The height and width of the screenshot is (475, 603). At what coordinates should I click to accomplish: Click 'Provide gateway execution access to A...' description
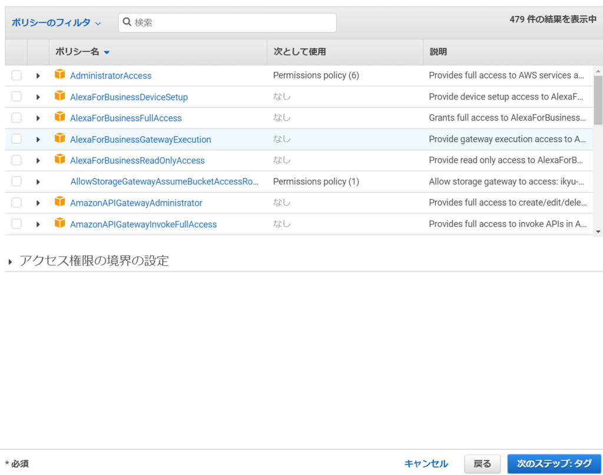click(507, 139)
